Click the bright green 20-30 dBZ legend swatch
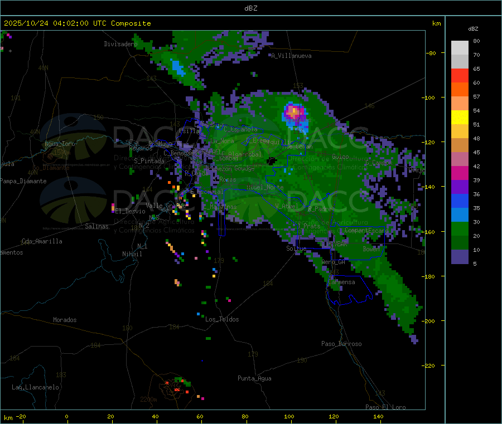The image size is (502, 424). (x=460, y=228)
